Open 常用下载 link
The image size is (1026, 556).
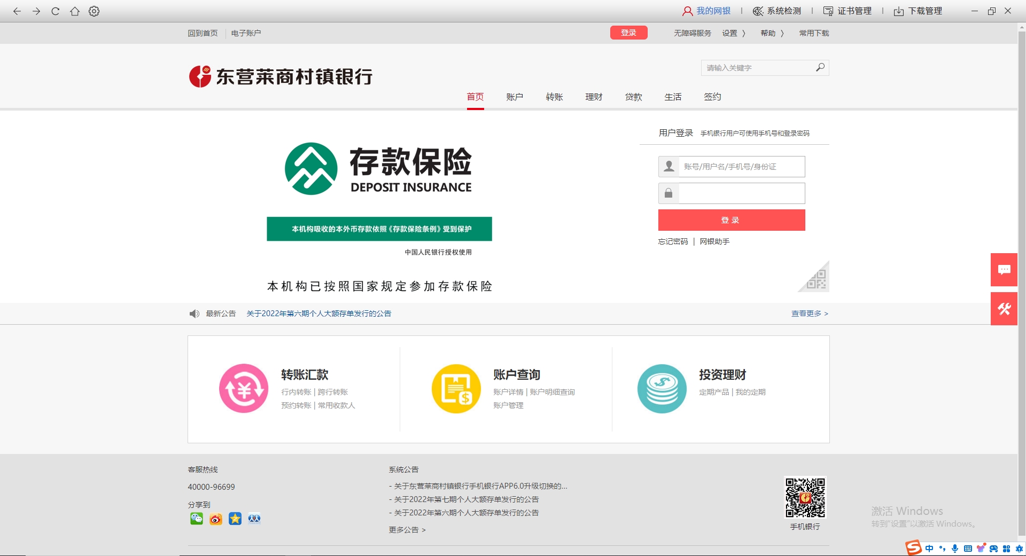coord(814,33)
